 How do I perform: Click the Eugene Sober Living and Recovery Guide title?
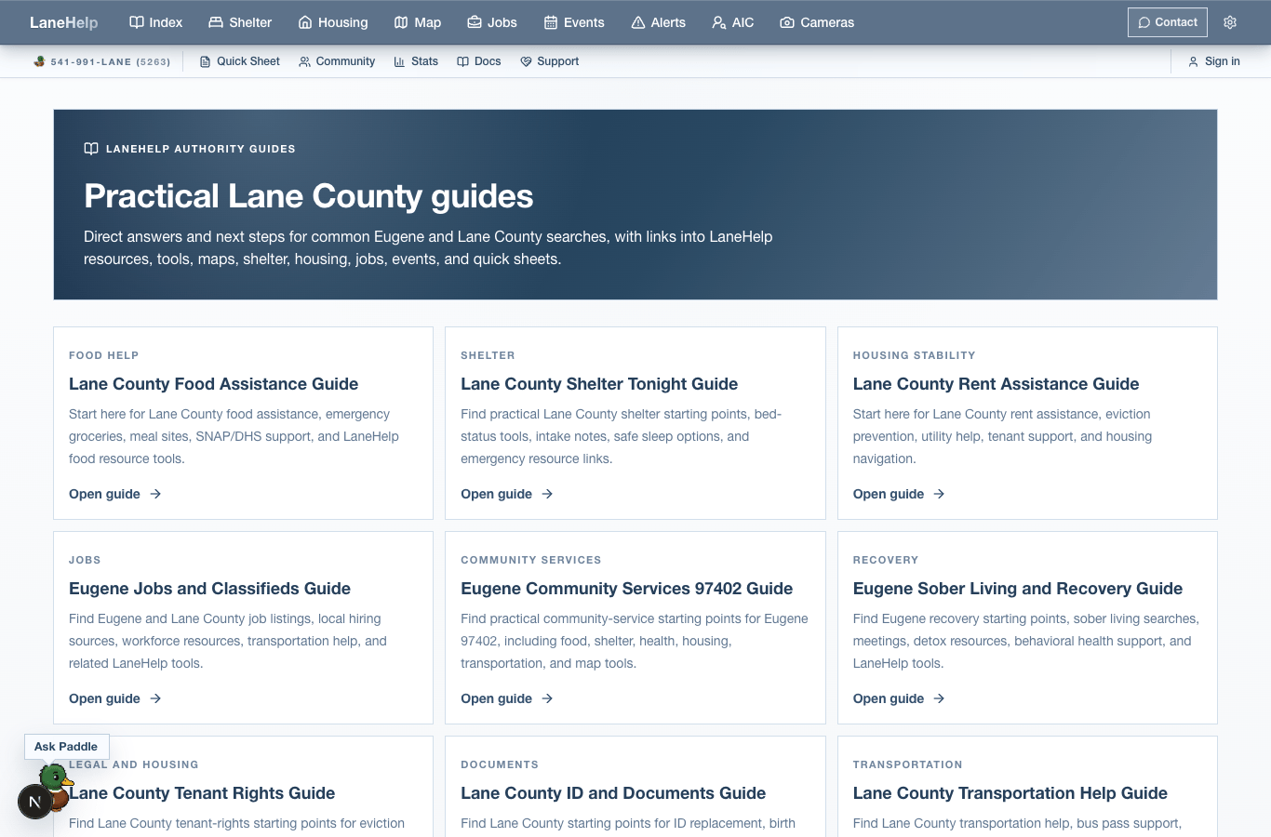click(x=1018, y=589)
